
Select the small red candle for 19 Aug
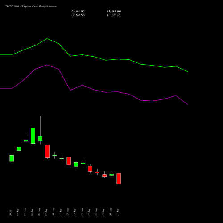pos(104,175)
